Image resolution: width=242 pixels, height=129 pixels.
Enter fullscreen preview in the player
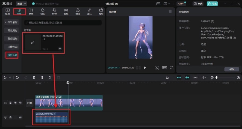(172, 68)
